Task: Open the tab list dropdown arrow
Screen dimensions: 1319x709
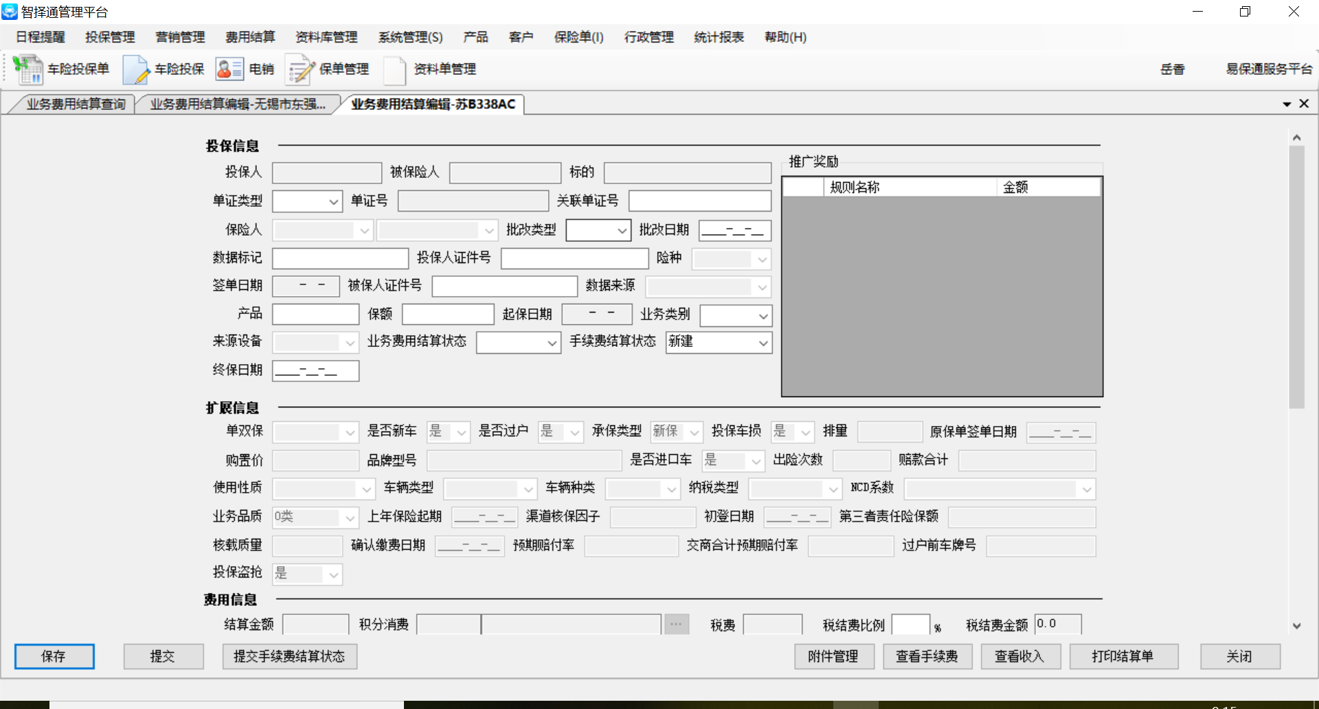Action: [x=1287, y=104]
